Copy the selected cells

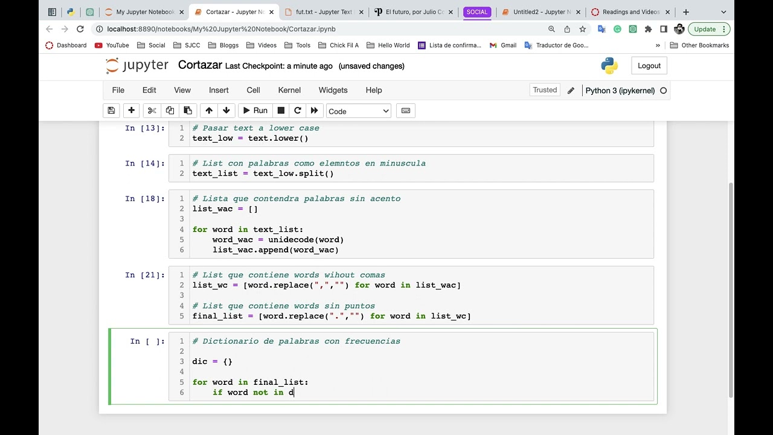(x=170, y=111)
